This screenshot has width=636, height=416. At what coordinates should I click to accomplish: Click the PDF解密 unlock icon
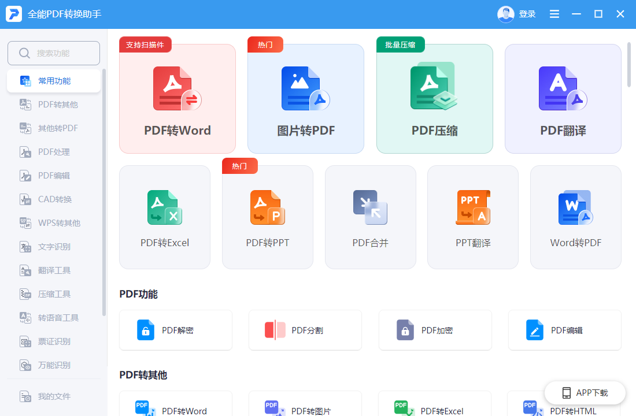146,330
